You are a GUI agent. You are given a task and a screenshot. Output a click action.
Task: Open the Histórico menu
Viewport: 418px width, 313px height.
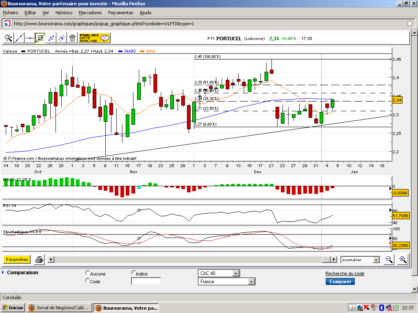click(x=64, y=13)
